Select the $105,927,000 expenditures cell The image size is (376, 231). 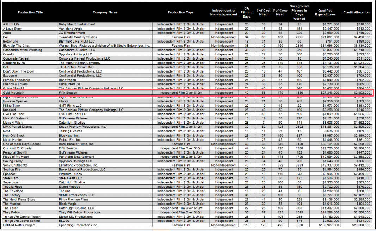pyautogui.click(x=325, y=225)
